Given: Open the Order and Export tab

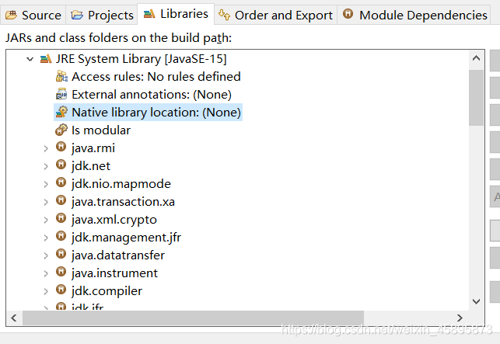Looking at the screenshot, I should point(275,15).
